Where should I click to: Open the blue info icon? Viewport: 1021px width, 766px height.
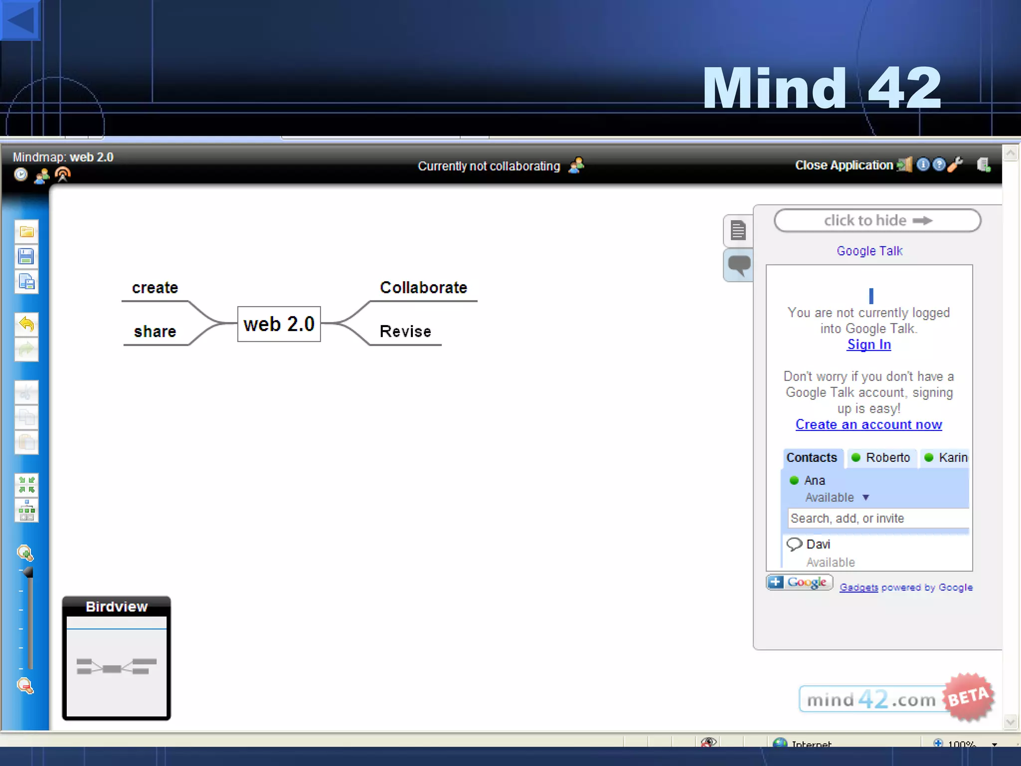pos(923,165)
